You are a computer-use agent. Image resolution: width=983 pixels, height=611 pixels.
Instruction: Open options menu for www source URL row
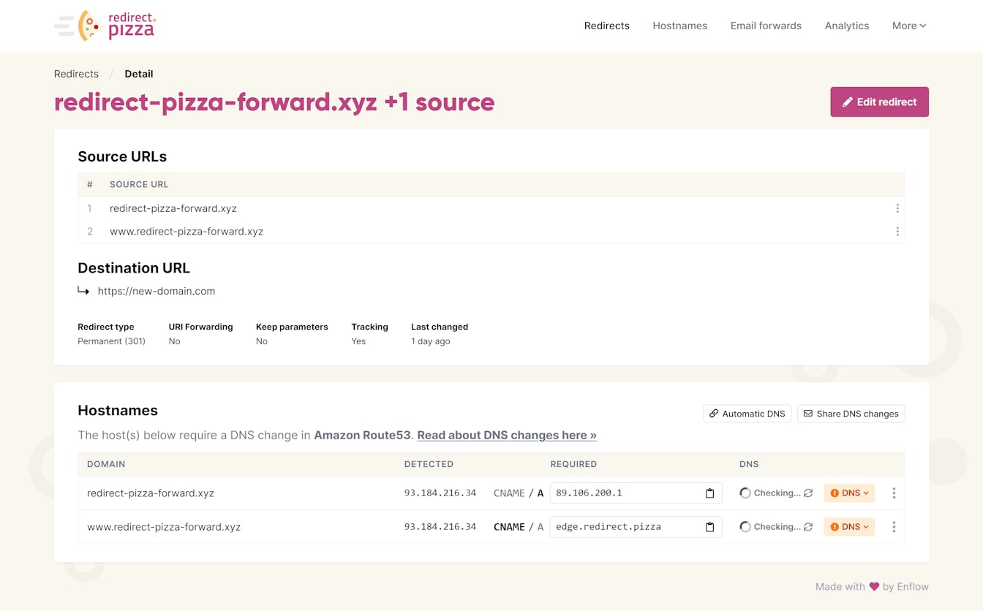tap(897, 232)
